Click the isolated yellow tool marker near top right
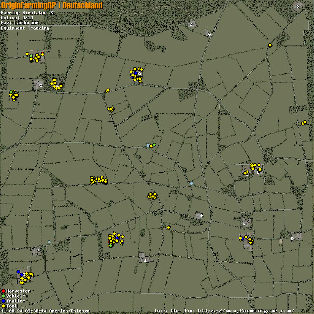This screenshot has height=314, width=314. tap(270, 45)
